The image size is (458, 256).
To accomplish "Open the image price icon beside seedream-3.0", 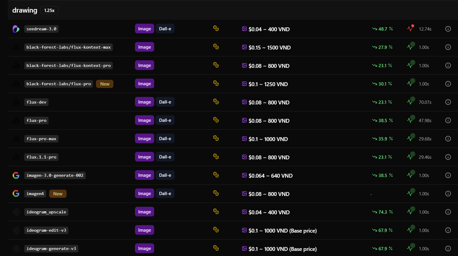I will pyautogui.click(x=244, y=29).
